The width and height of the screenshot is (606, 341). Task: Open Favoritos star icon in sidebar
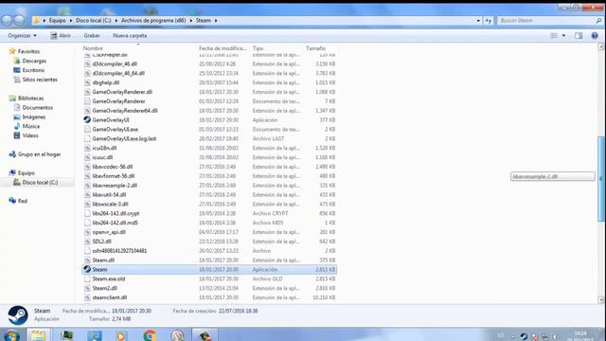point(12,51)
